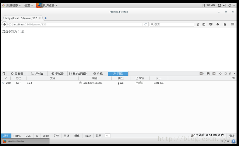Open devtools settings gear
This screenshot has width=239, height=146.
(221, 74)
